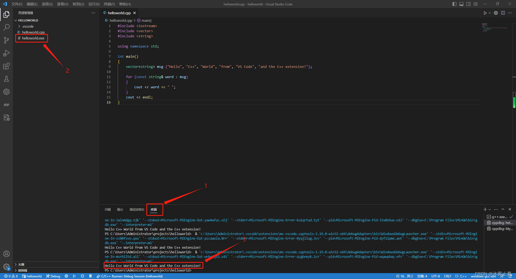Open the Manage gear in activity bar
516x279 pixels.
pos(6,267)
